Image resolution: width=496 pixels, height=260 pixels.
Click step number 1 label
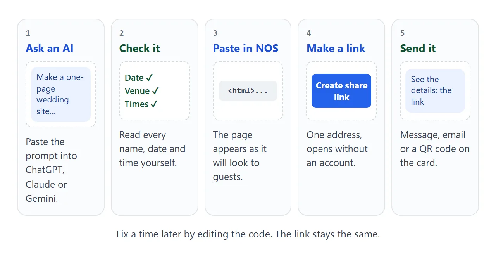point(28,33)
